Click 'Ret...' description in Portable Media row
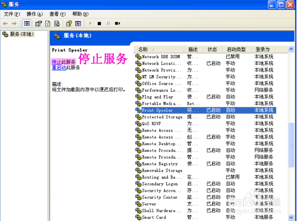Viewport: 297px width, 221px height. tap(193, 104)
